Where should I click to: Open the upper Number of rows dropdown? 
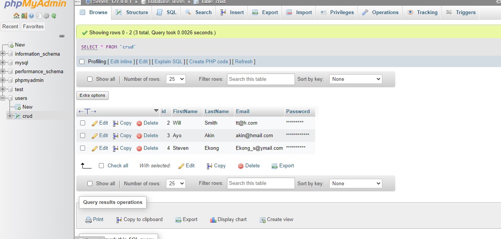[176, 79]
